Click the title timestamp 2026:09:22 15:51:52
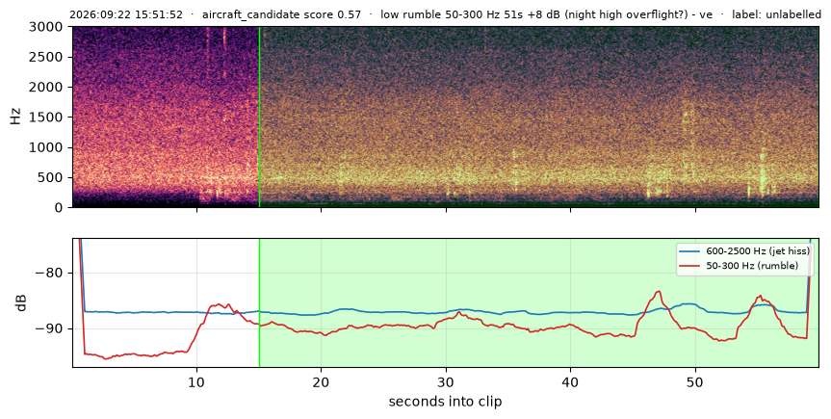 126,14
